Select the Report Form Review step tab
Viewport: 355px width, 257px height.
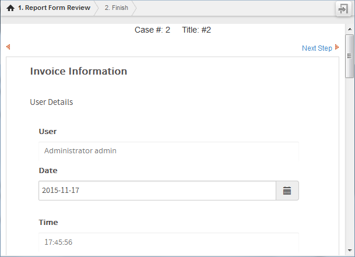pos(54,8)
